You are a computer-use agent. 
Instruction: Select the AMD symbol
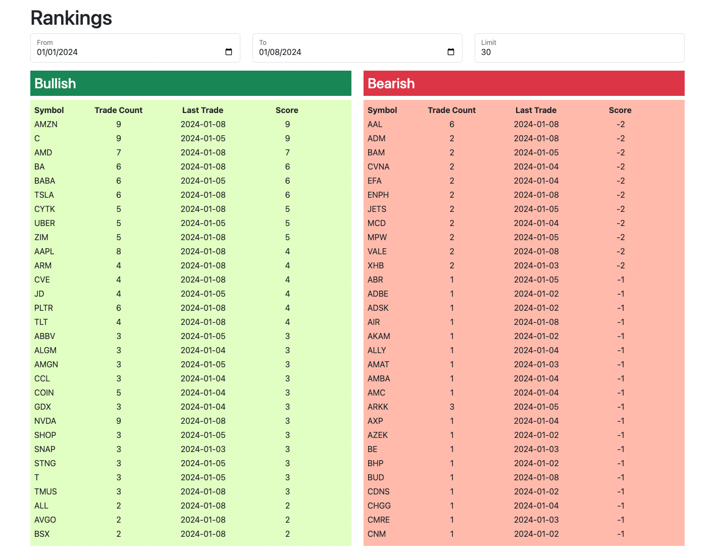(43, 152)
